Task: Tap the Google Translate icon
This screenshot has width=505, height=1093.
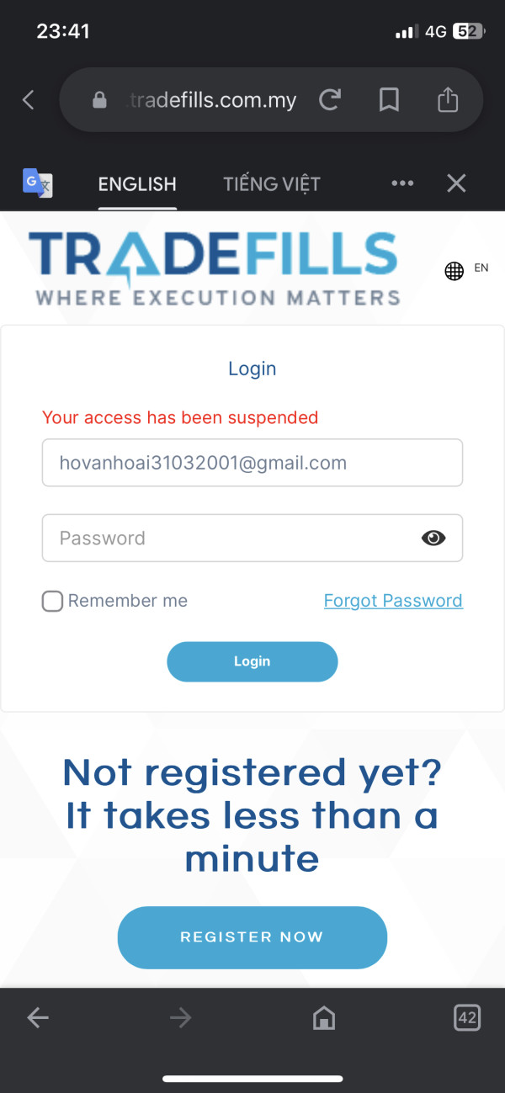Action: pyautogui.click(x=38, y=183)
